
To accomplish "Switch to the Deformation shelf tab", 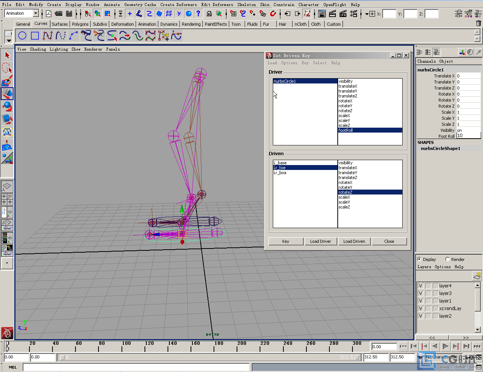I will [122, 24].
